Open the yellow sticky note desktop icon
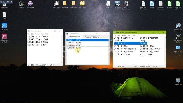The height and width of the screenshot is (103, 183). 82,5
